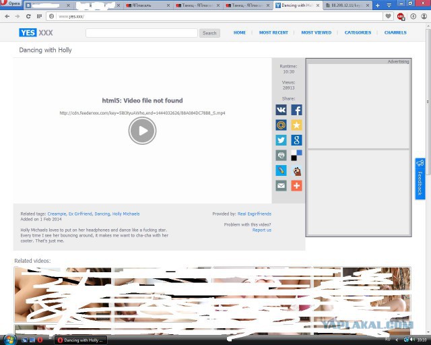Open the red ad blocker extension icon
Screen dimensions: 431x345
point(401,16)
